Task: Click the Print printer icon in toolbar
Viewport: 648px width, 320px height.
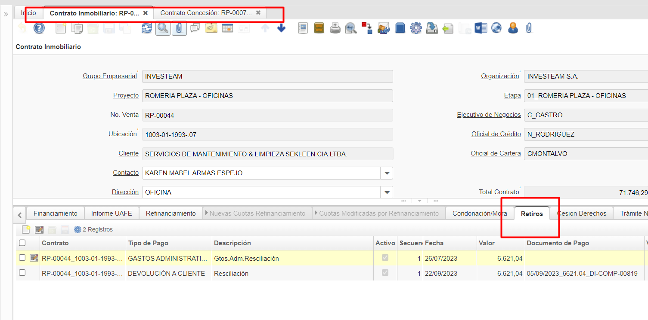Action: point(335,28)
